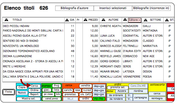Sort by AUTORE using its column icon
177x104 pixels.
point(103,20)
